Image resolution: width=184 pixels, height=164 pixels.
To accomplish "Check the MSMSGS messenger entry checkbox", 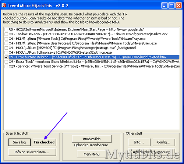I will (x=6, y=48).
